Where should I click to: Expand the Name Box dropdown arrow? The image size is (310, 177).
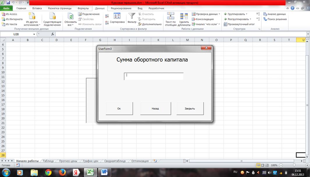tap(34, 34)
